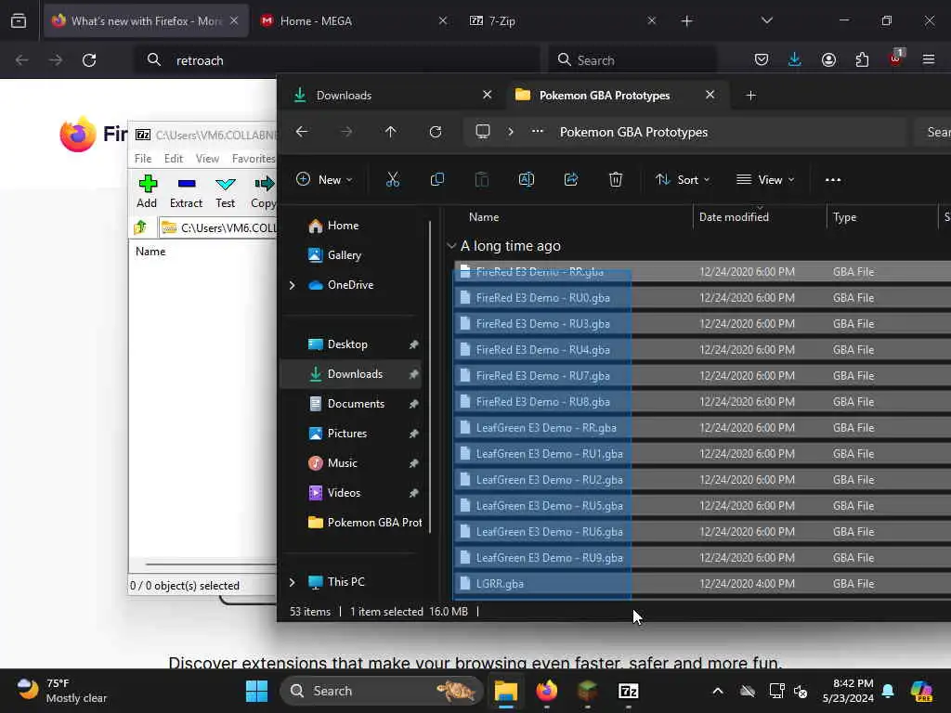The image size is (951, 713).
Task: Collapse the 'A long time ago' group
Action: (x=451, y=245)
